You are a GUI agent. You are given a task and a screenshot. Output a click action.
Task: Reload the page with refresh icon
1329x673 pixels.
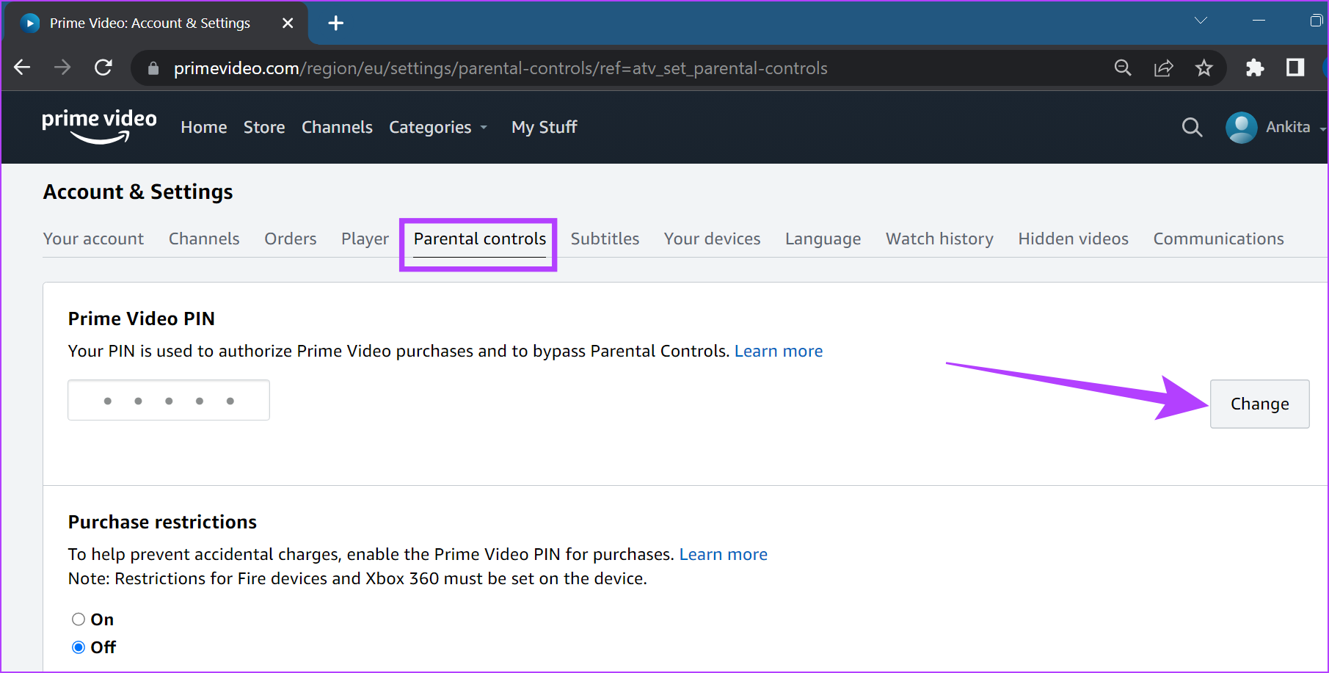(x=103, y=68)
